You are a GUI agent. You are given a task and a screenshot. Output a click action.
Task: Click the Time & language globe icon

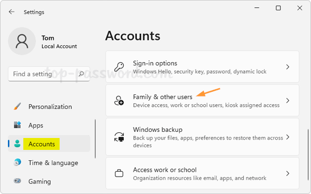click(18, 162)
